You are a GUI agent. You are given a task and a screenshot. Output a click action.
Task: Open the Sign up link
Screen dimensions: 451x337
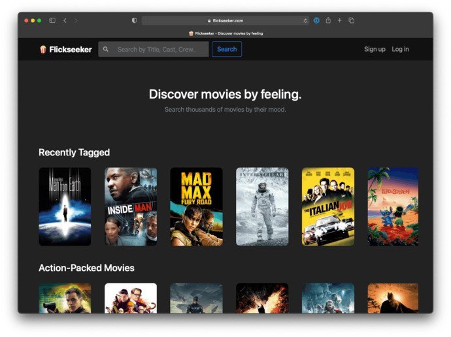point(375,49)
